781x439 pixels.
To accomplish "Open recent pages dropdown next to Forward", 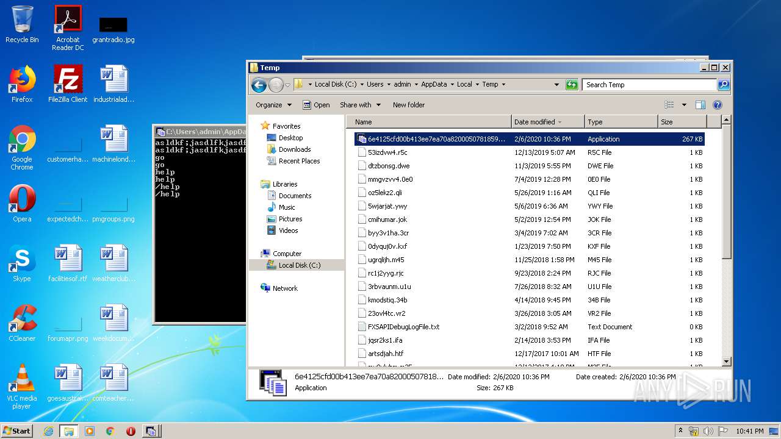I will point(287,85).
